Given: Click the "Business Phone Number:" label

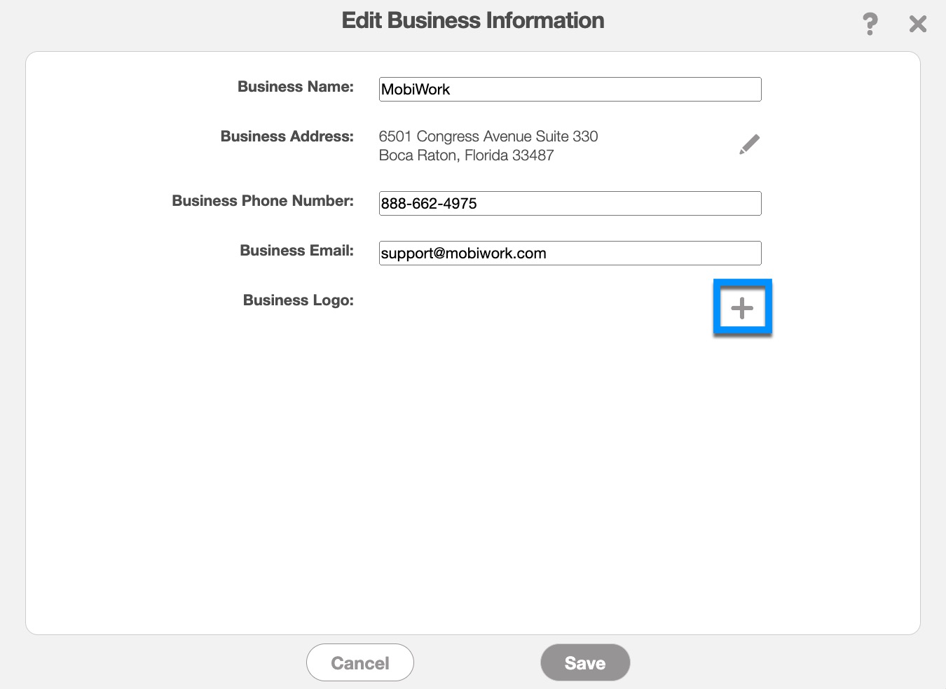Looking at the screenshot, I should point(263,201).
